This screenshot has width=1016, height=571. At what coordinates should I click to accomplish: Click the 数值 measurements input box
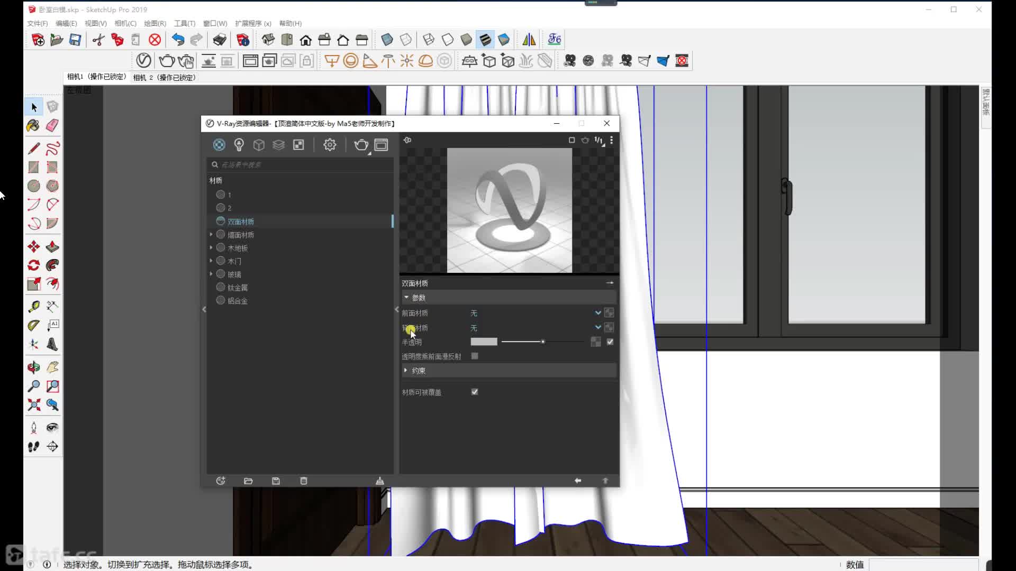click(x=924, y=565)
